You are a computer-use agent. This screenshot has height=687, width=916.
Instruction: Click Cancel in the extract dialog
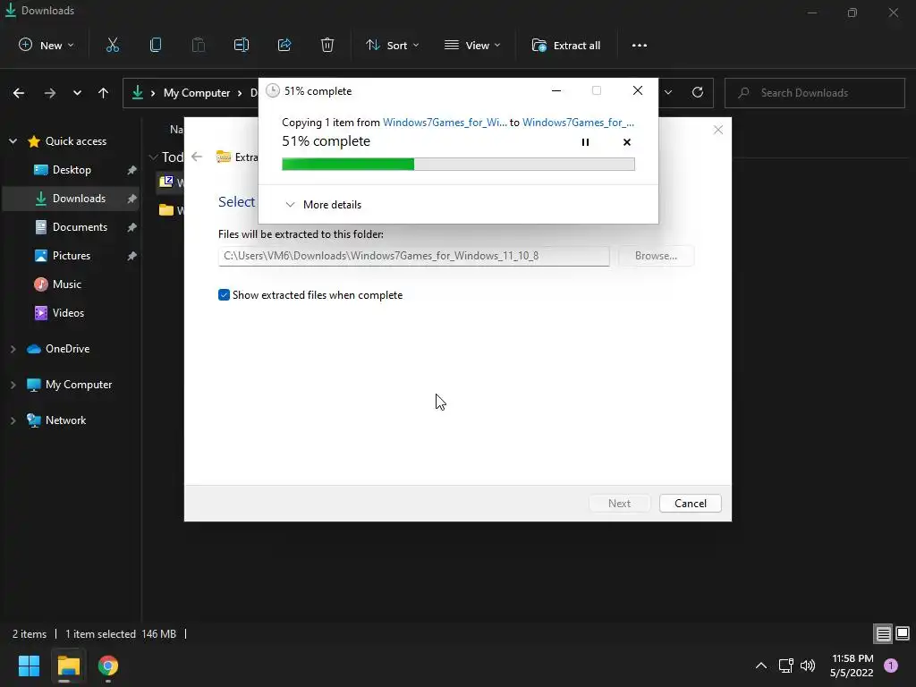690,503
